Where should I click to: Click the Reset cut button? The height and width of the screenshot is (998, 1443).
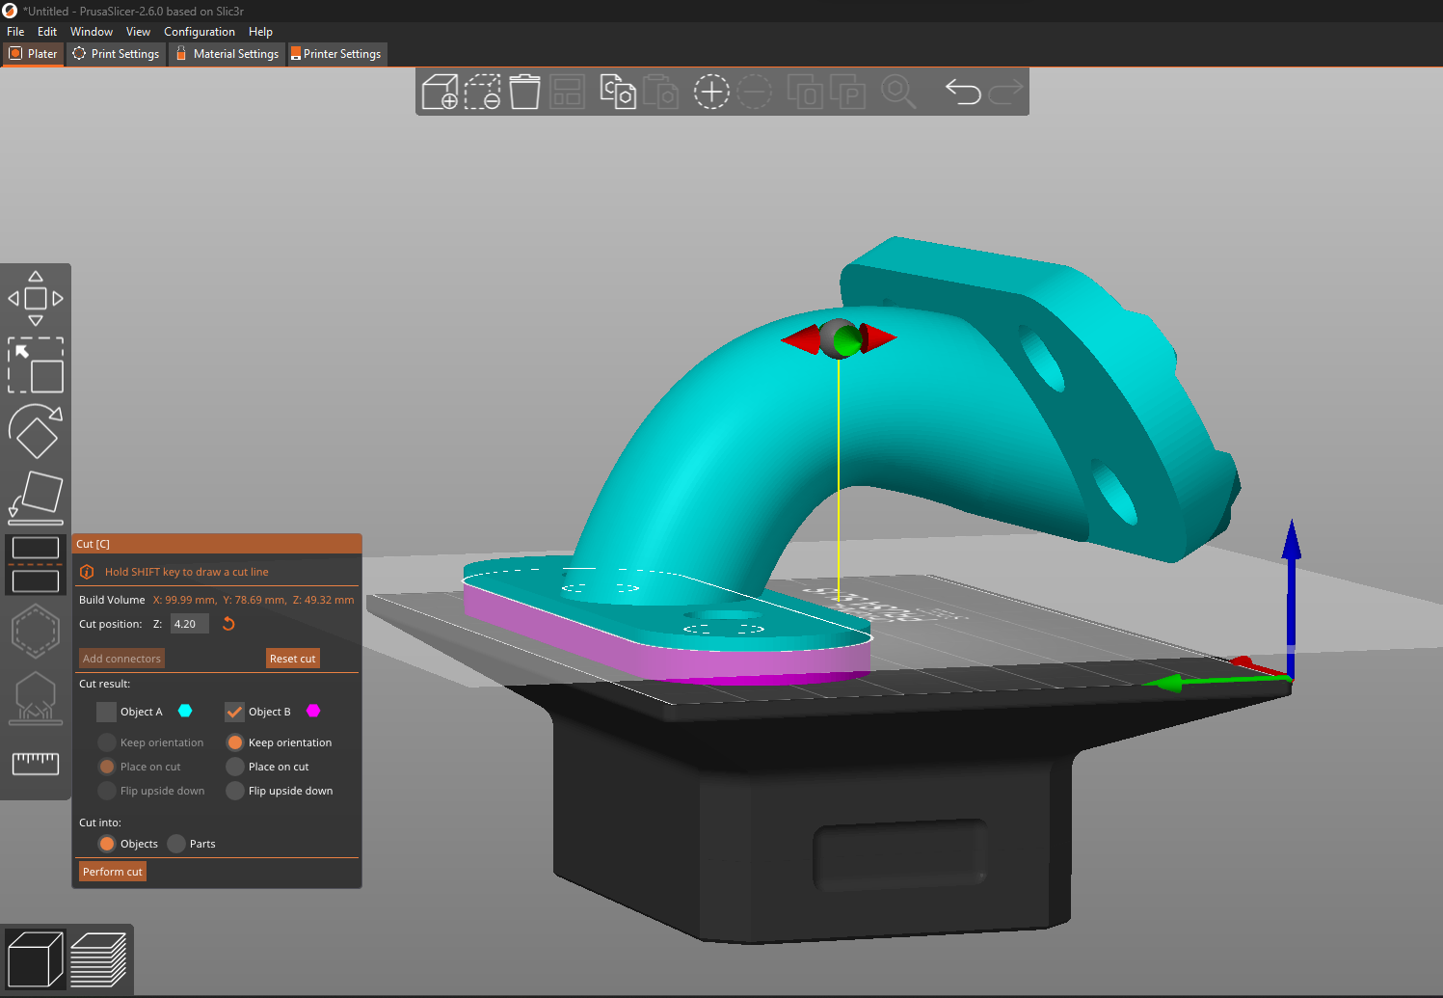pos(292,659)
